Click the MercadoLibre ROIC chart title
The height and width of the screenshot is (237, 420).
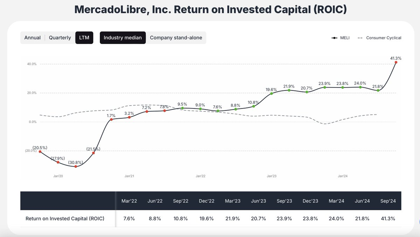210,9
